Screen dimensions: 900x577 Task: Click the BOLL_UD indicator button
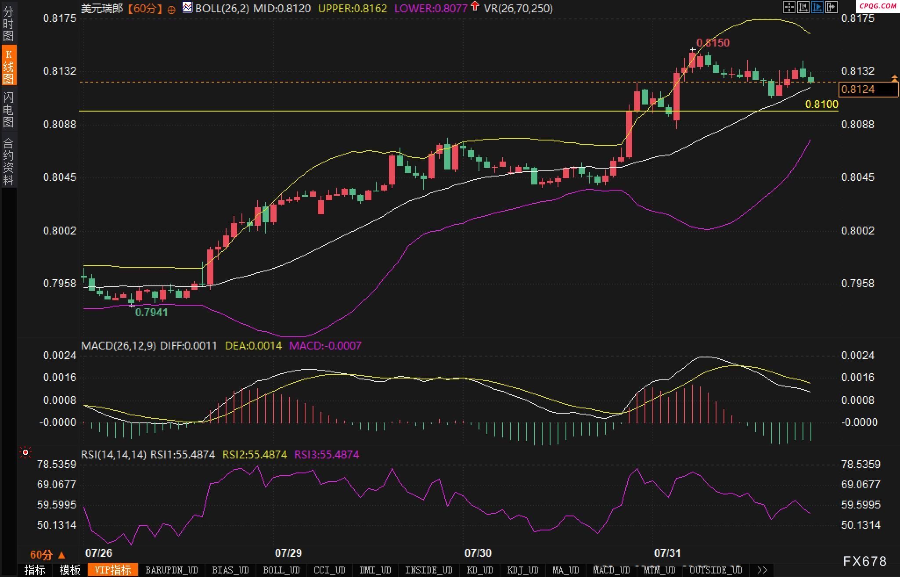point(281,570)
